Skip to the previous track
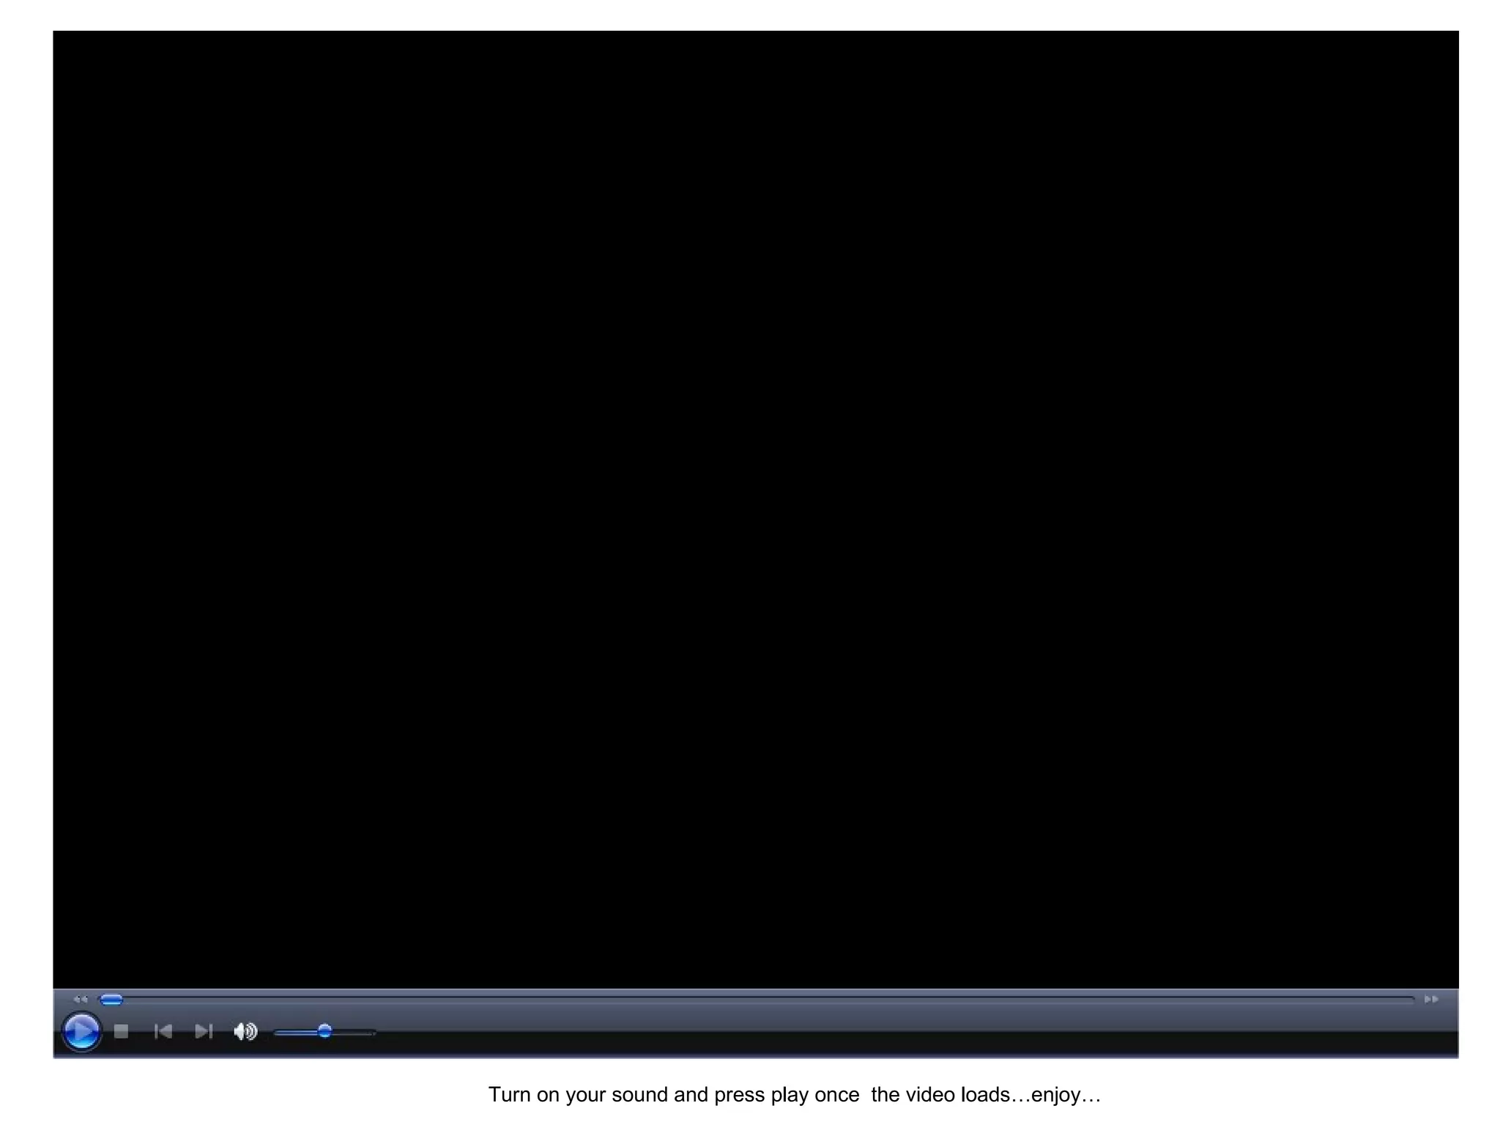The image size is (1500, 1125). (163, 1031)
